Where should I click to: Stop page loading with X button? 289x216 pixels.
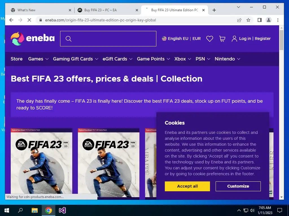[x=29, y=20]
